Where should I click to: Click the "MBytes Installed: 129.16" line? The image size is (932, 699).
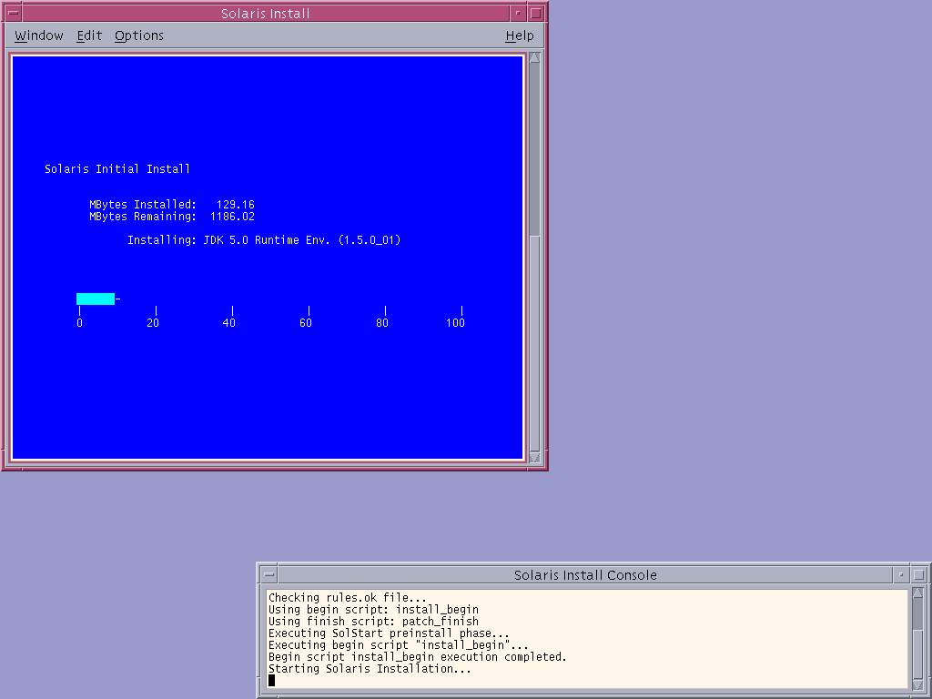point(172,205)
